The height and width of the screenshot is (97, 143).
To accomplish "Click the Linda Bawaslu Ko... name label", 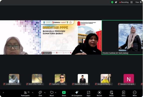I will [x=13, y=84].
